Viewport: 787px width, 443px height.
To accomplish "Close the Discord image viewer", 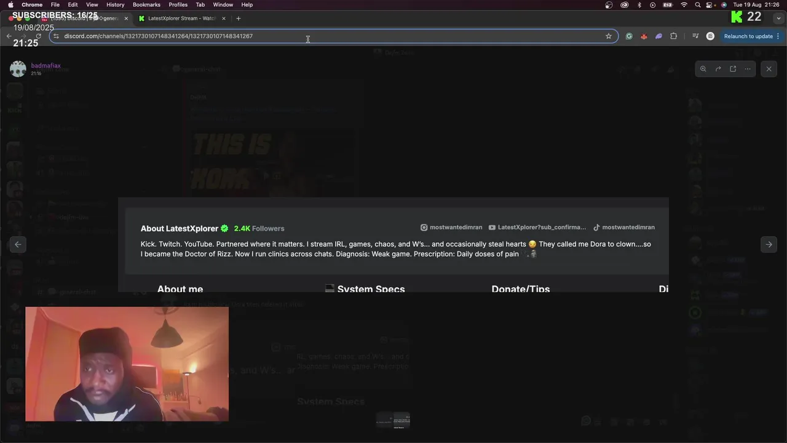I will (769, 69).
